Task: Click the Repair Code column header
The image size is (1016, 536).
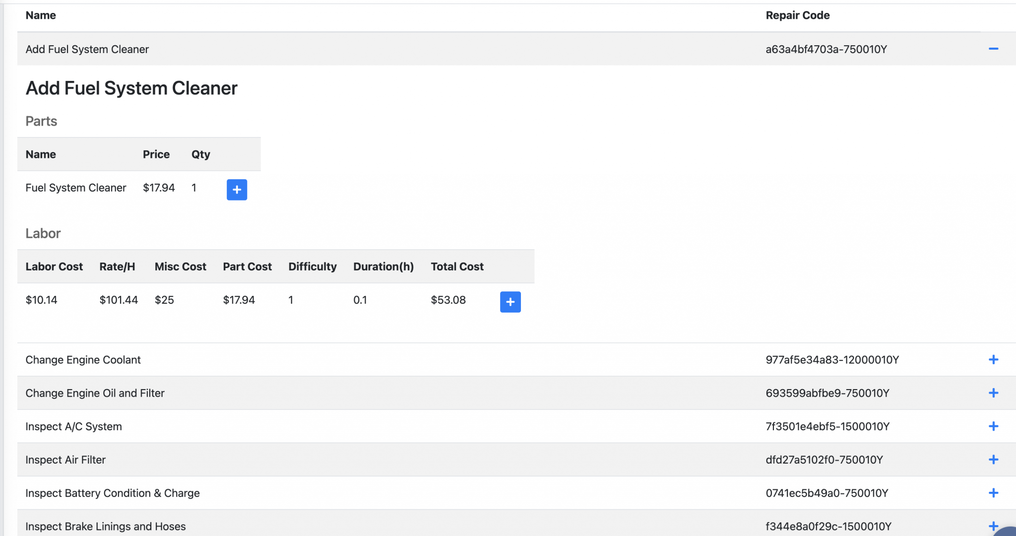Action: (797, 15)
